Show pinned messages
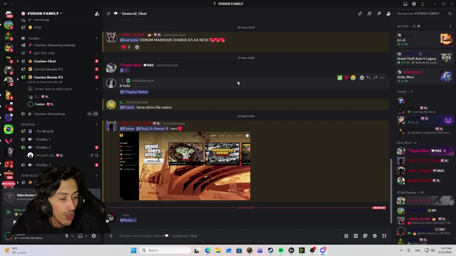 379,14
